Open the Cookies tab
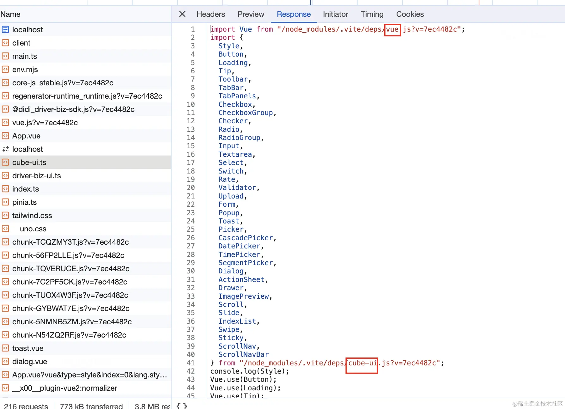This screenshot has width=565, height=409. [x=410, y=14]
